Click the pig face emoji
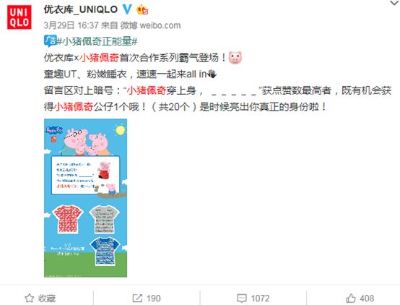This screenshot has height=305, width=400. 235,58
